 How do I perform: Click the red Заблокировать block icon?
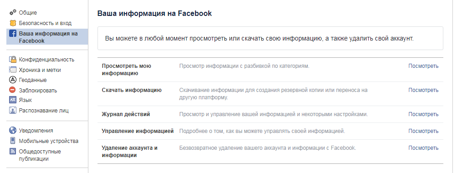coord(13,90)
